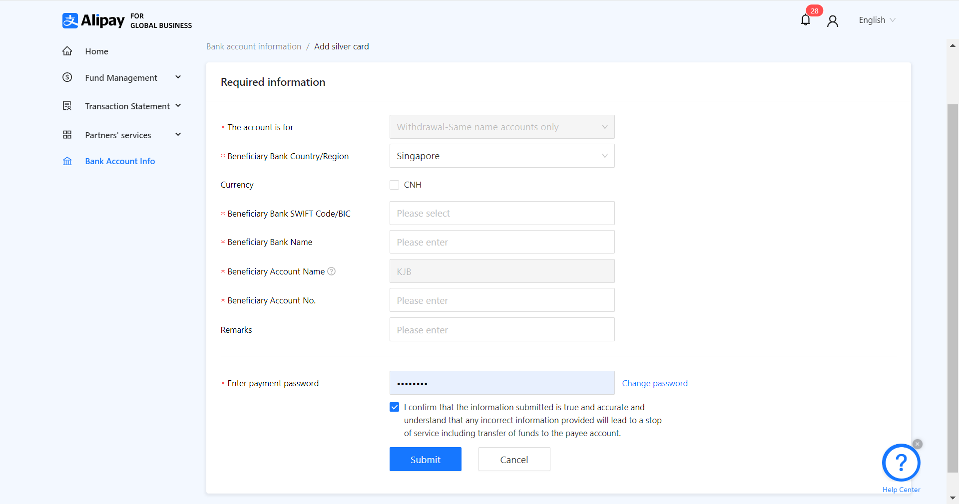Open the Beneficiary Bank Country/Region dropdown

pos(501,156)
